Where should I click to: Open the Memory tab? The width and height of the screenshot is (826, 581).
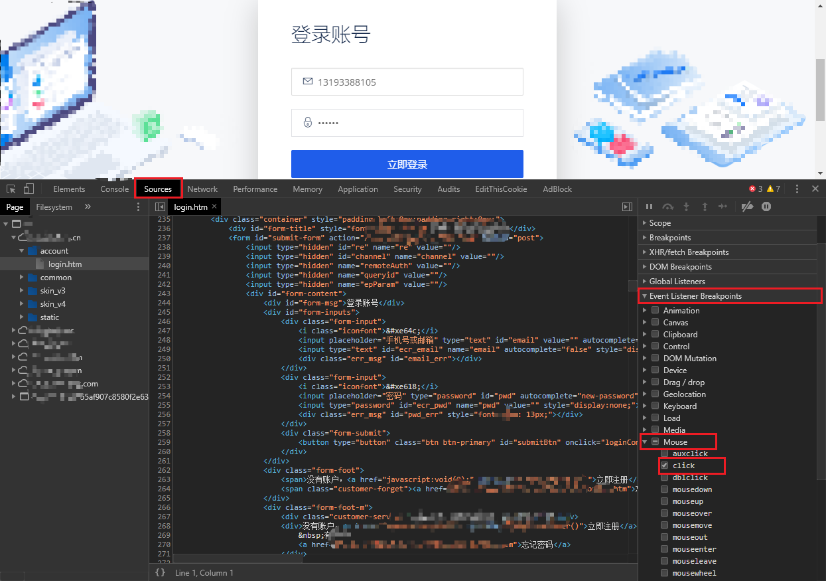pyautogui.click(x=308, y=189)
